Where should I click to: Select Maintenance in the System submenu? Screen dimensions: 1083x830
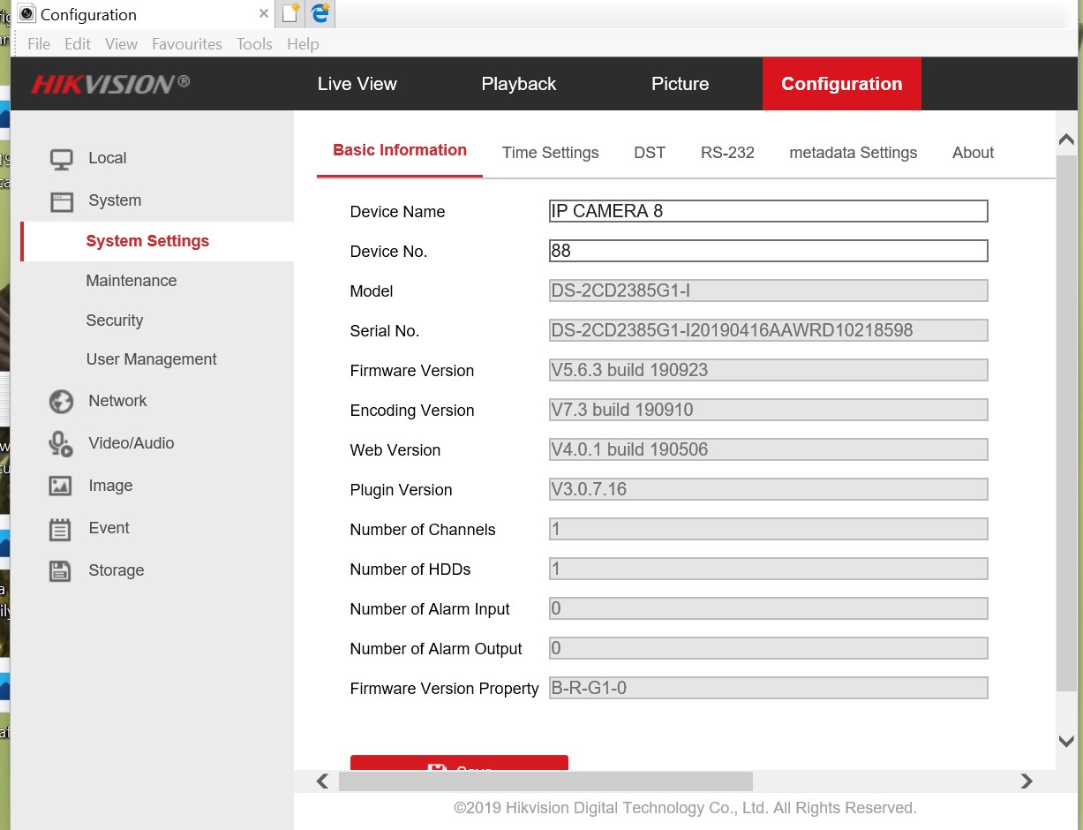pyautogui.click(x=132, y=281)
